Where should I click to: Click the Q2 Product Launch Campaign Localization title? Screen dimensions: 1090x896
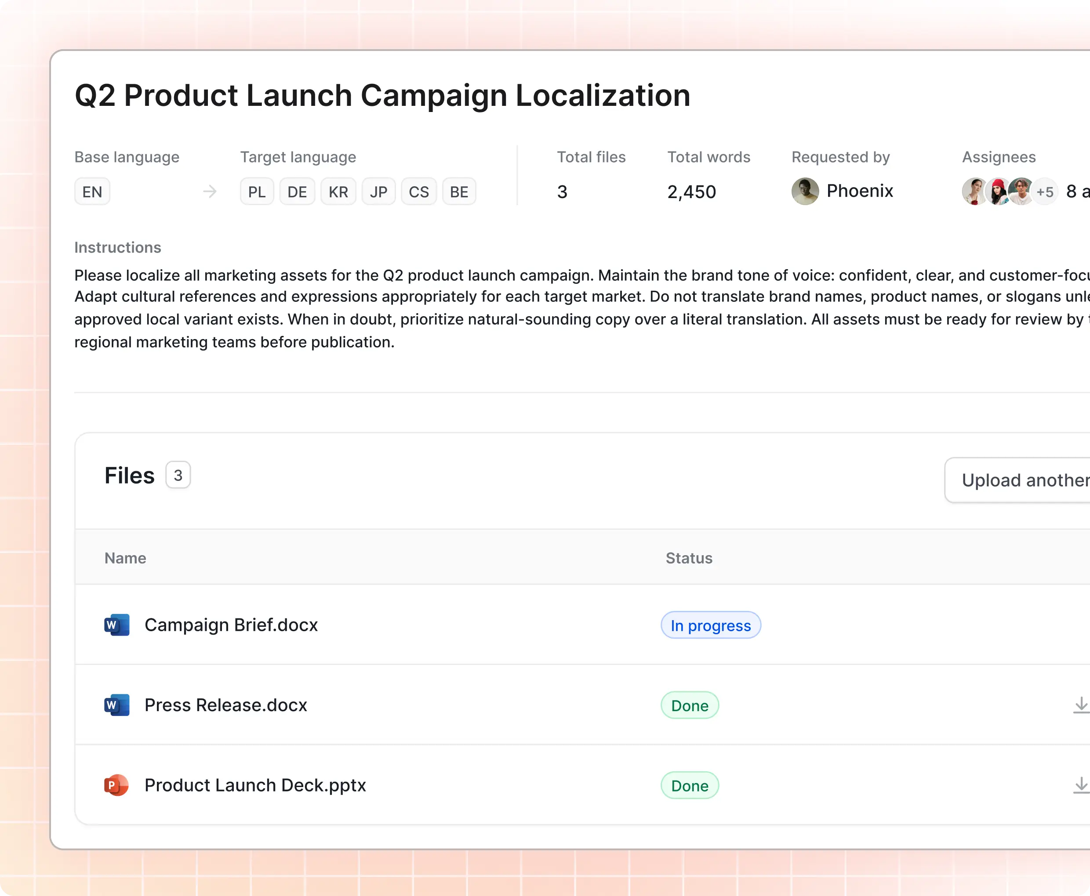(x=383, y=96)
